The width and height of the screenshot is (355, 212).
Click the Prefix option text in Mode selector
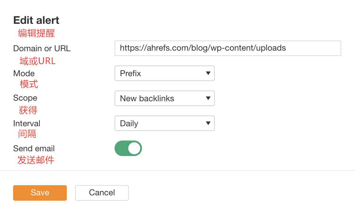(x=130, y=73)
